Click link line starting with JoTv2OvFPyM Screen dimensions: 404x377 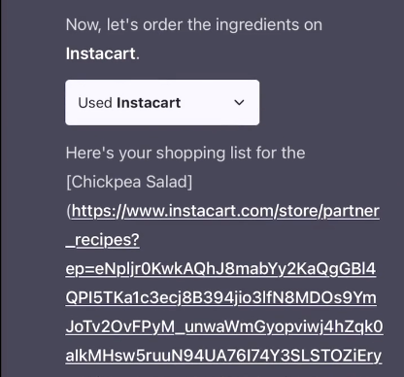pyautogui.click(x=224, y=326)
